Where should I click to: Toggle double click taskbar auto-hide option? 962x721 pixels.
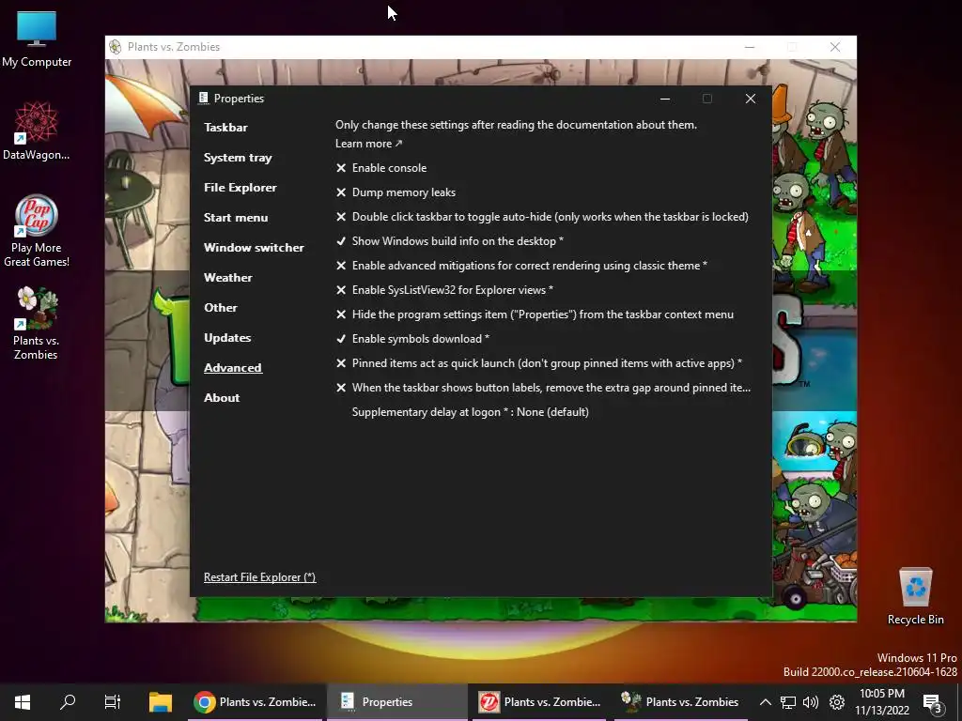542,217
